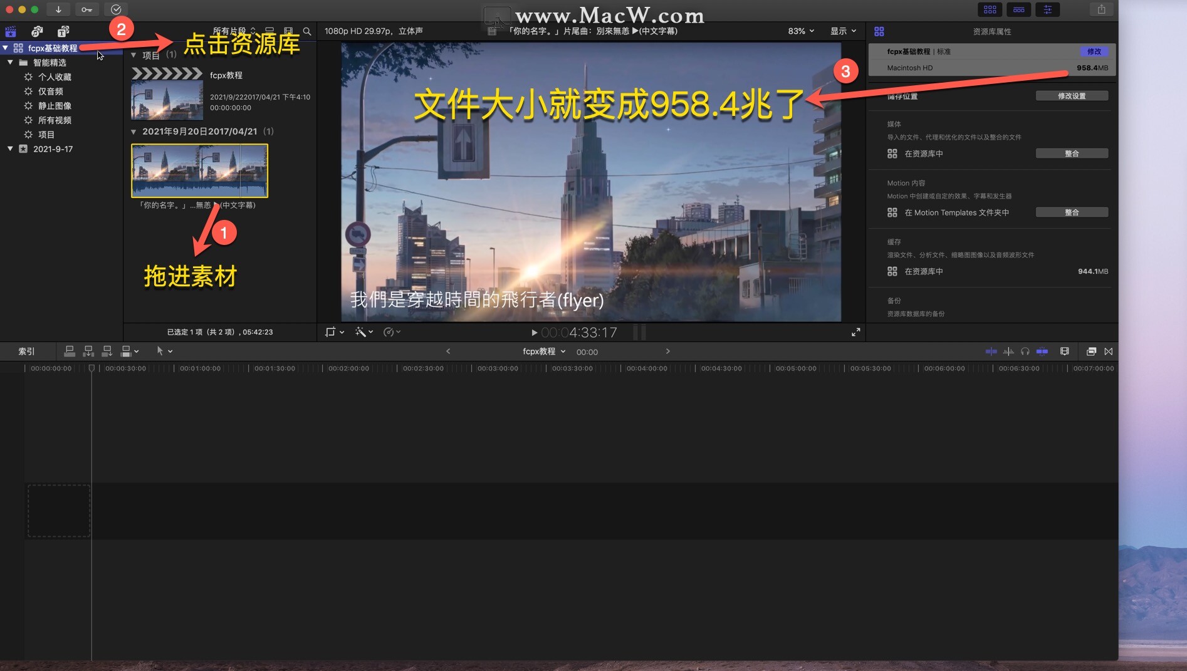This screenshot has width=1187, height=671.
Task: Click insert clip edit button
Action: (88, 351)
